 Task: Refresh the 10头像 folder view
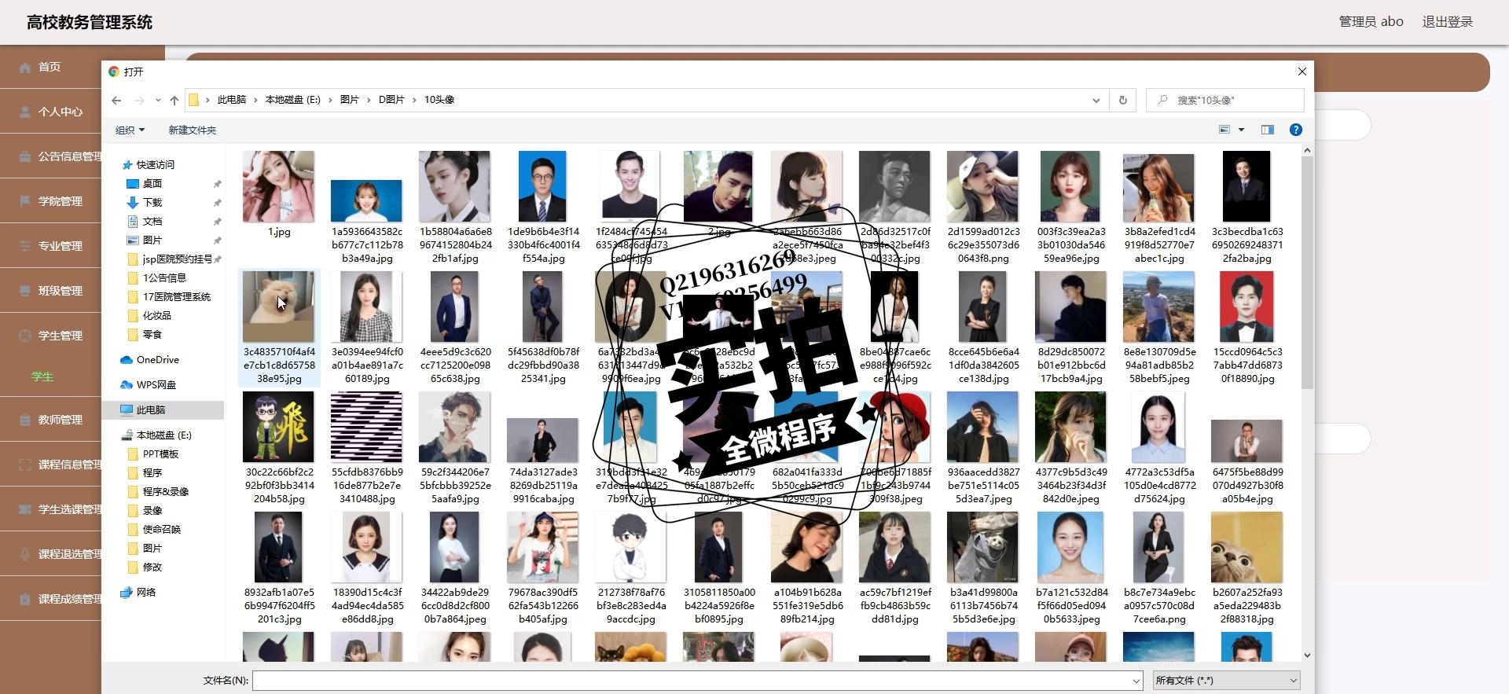coord(1122,100)
